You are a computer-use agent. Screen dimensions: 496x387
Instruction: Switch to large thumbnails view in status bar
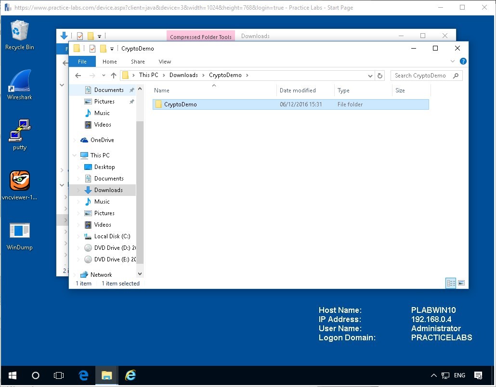(x=461, y=283)
